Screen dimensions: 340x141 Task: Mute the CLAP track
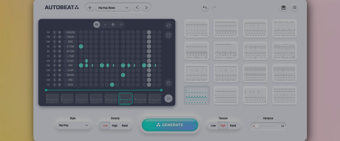[x=60, y=70]
